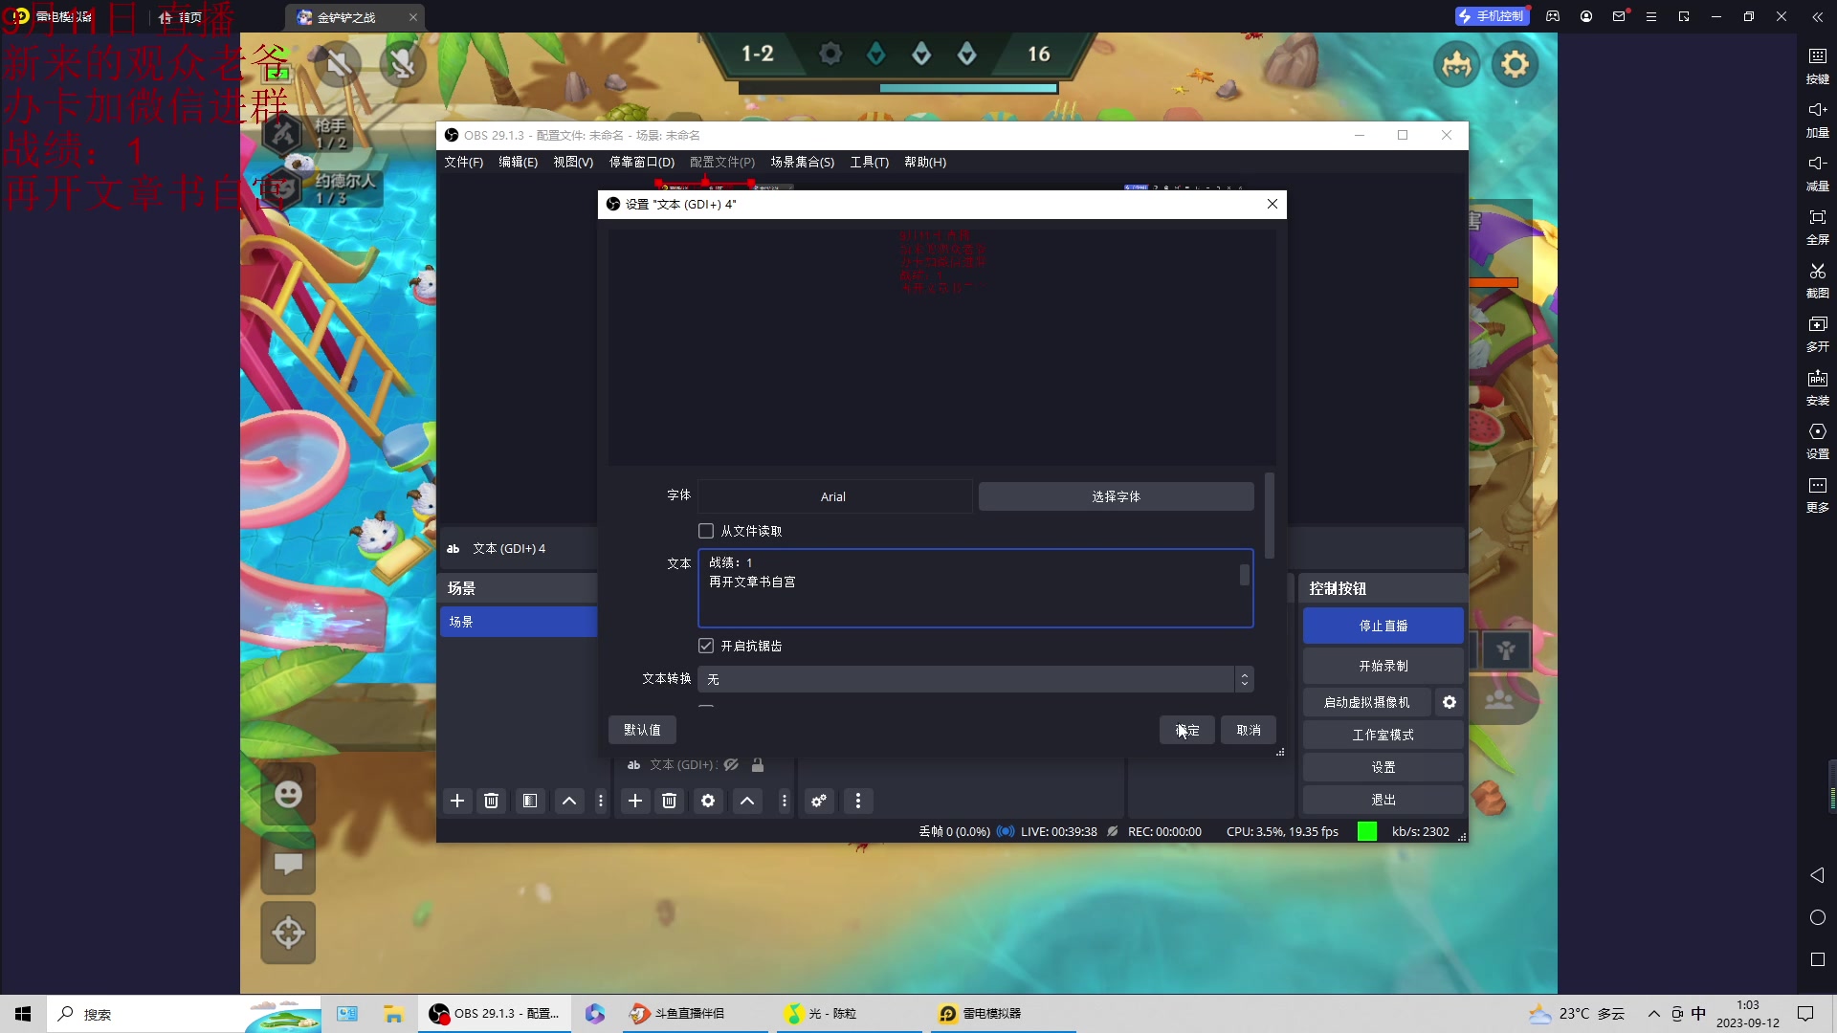1837x1033 pixels.
Task: Select the 场景 entry in the scenes list
Action: [x=518, y=622]
